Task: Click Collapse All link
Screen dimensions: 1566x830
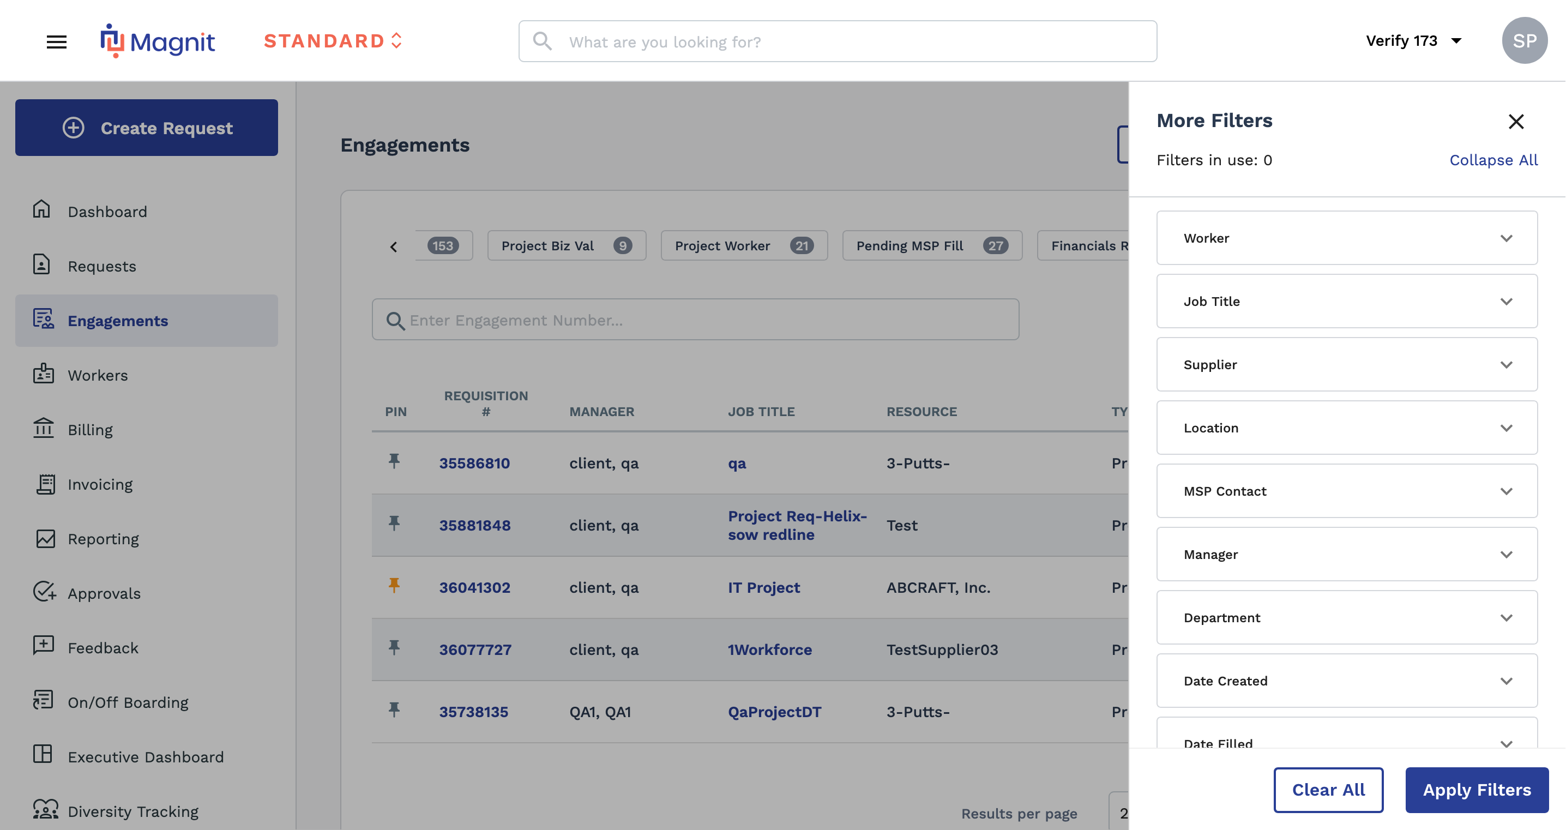Action: coord(1493,160)
